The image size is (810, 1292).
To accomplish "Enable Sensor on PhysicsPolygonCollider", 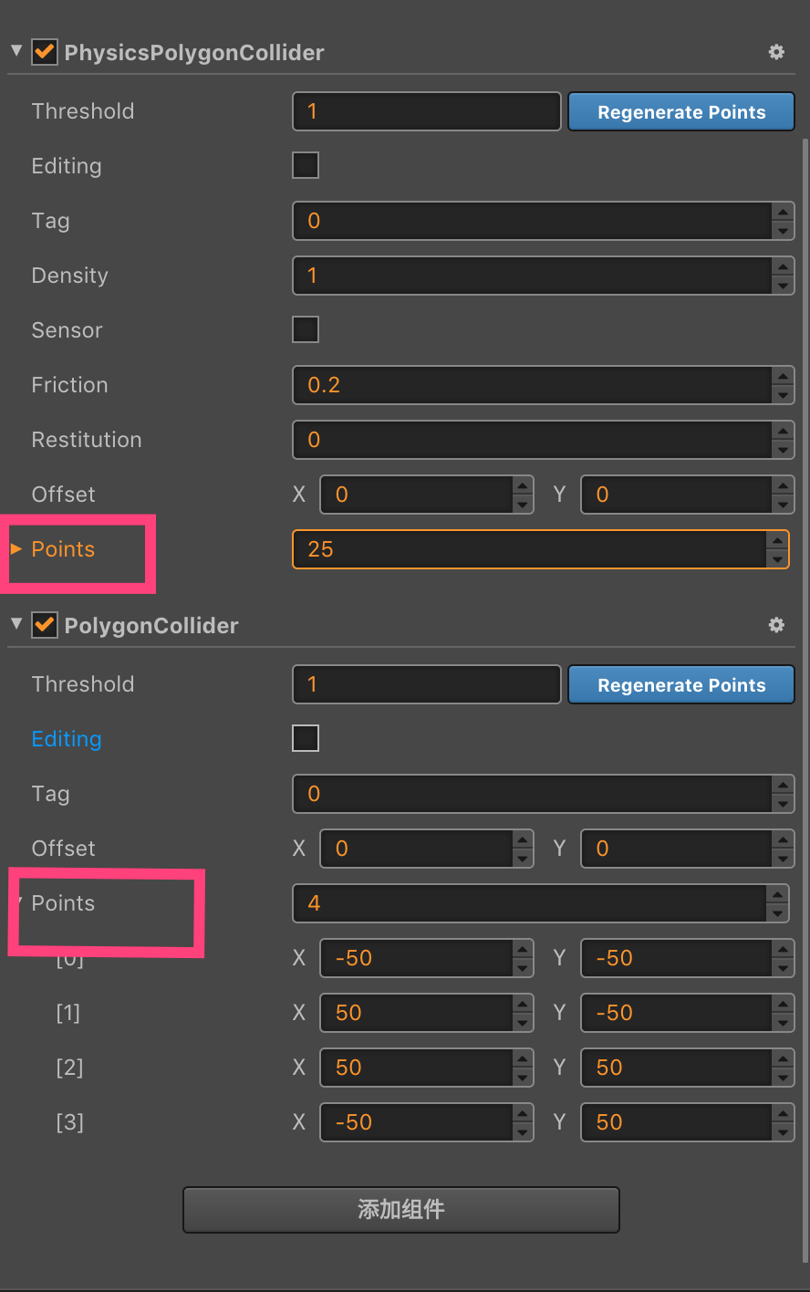I will [306, 329].
